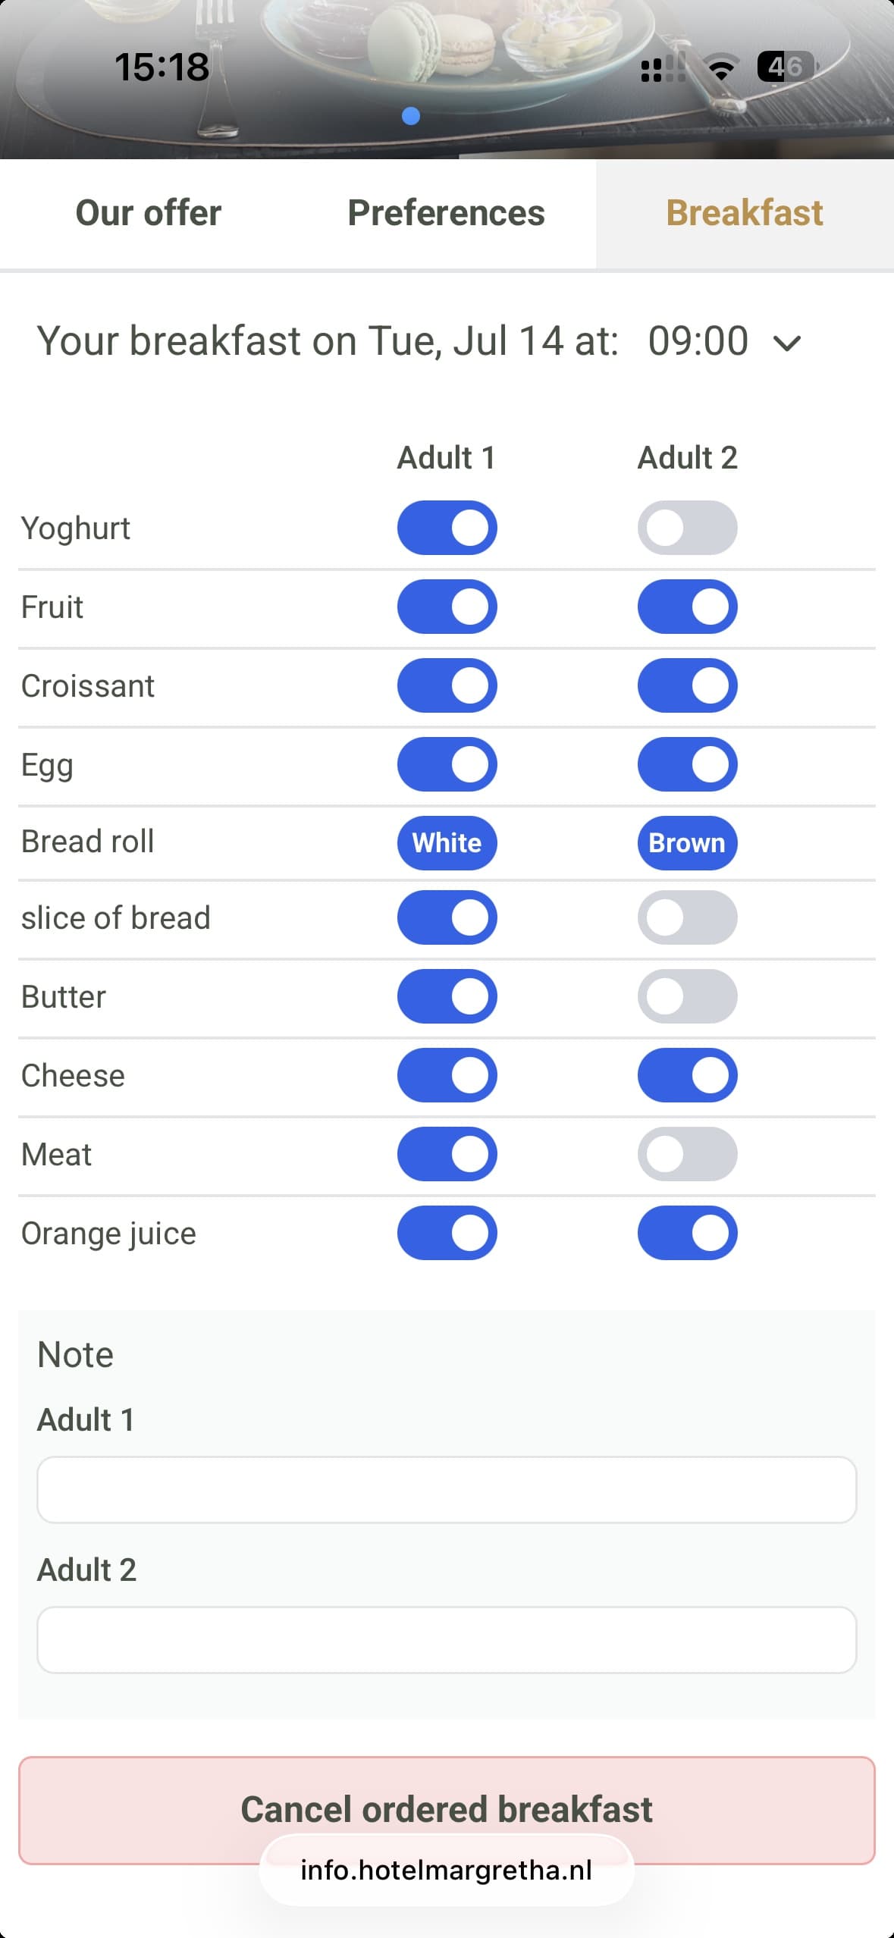Disable Yoghurt for Adult 1
The height and width of the screenshot is (1938, 894).
click(447, 528)
